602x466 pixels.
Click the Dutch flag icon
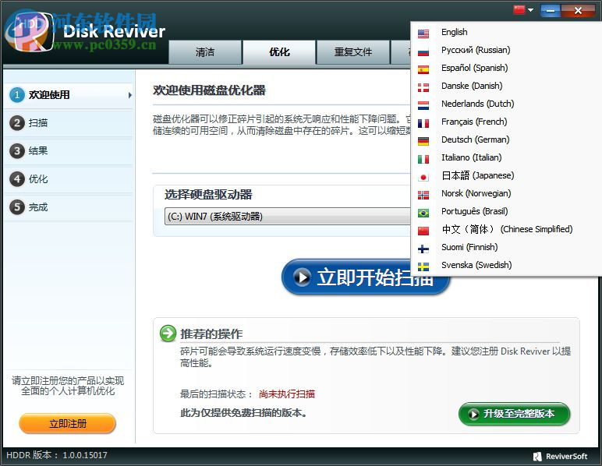(x=423, y=105)
